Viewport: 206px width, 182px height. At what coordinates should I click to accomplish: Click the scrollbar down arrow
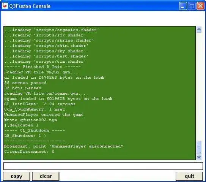199,157
